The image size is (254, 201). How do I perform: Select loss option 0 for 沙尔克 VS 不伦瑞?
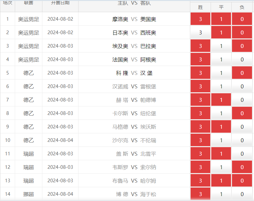tap(242, 140)
